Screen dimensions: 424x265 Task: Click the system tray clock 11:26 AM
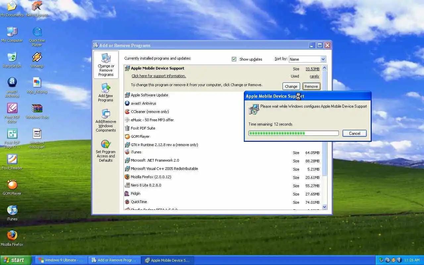coord(412,260)
